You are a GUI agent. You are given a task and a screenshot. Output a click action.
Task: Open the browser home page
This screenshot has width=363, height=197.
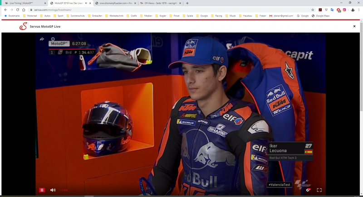(24, 10)
